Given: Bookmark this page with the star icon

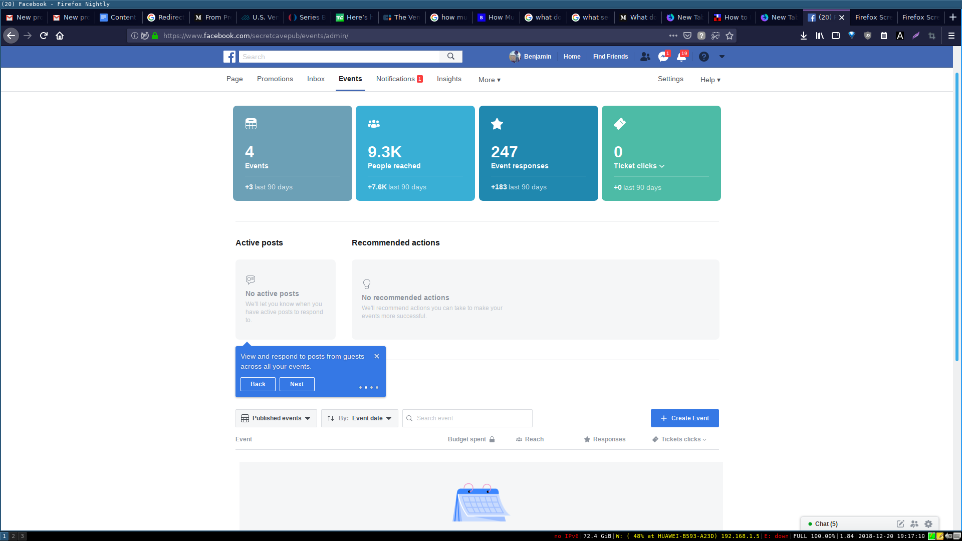Looking at the screenshot, I should point(730,36).
